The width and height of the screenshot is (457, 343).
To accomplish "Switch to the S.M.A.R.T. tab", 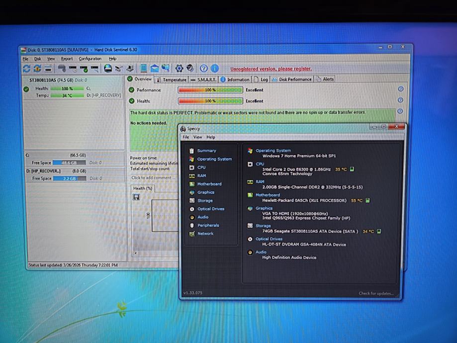I will pos(203,80).
